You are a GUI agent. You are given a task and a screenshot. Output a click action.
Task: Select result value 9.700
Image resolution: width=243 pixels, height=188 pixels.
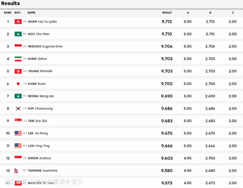167,84
